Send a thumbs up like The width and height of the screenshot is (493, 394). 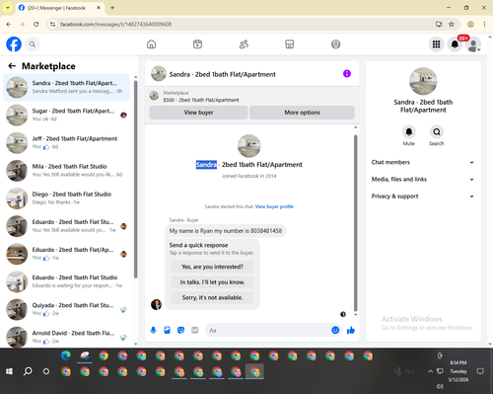(351, 330)
